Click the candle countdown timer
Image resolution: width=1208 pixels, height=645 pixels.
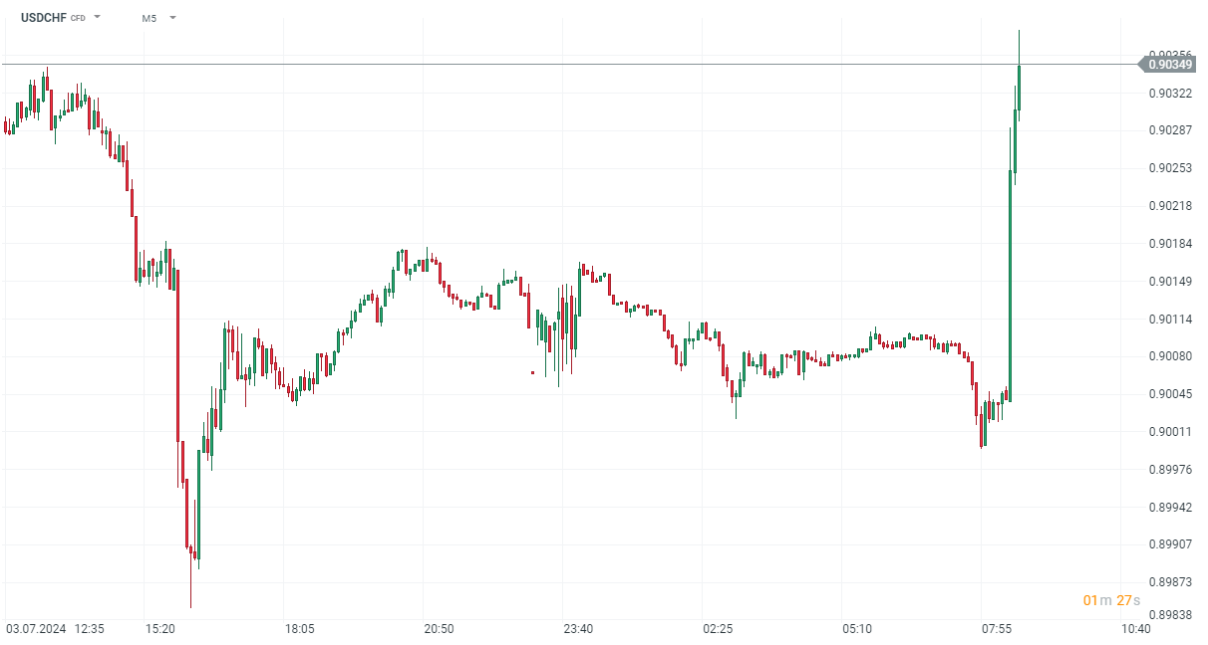pyautogui.click(x=1111, y=600)
